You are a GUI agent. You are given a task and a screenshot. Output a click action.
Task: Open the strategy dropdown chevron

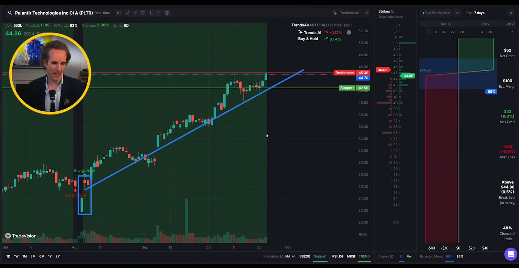(458, 13)
